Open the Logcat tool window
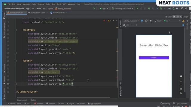191x107 pixels. [70, 103]
